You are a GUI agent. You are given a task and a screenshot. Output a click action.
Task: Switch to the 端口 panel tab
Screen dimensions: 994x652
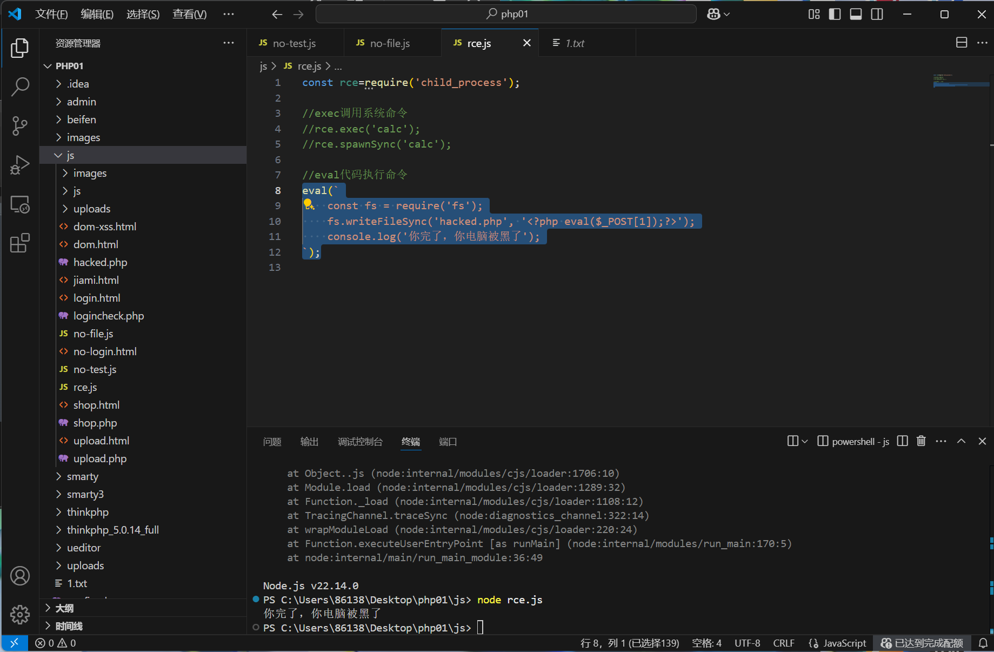point(448,442)
